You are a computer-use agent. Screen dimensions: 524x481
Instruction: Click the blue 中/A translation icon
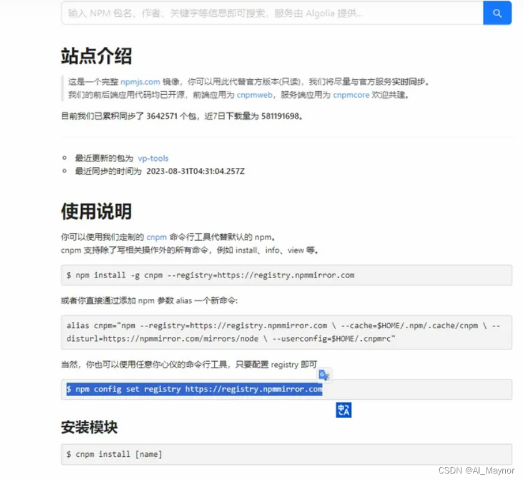pyautogui.click(x=344, y=410)
